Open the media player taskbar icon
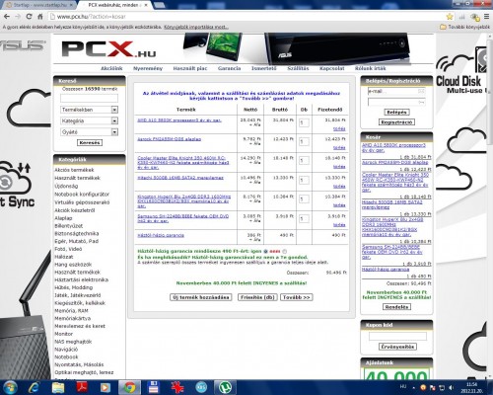 (x=106, y=387)
